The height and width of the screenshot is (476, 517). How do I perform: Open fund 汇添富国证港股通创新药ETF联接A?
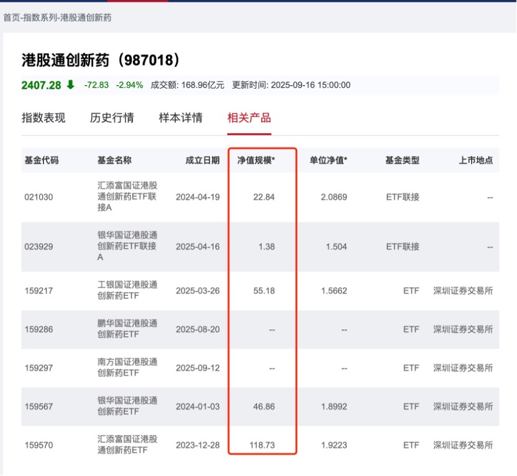(127, 197)
